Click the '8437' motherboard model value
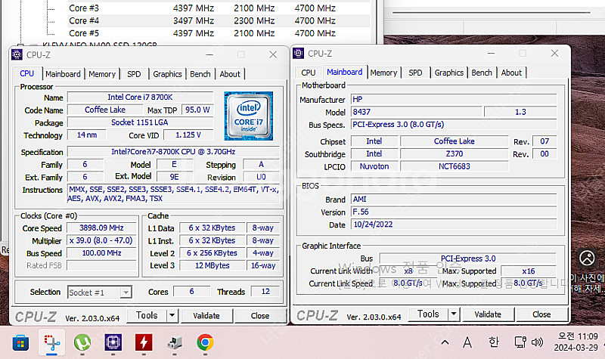Viewport: 605px width, 359px height. point(416,112)
